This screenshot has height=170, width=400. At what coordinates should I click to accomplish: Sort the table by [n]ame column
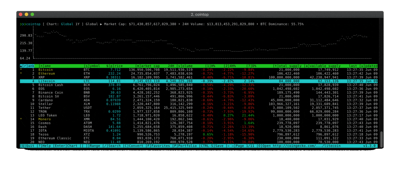point(45,66)
